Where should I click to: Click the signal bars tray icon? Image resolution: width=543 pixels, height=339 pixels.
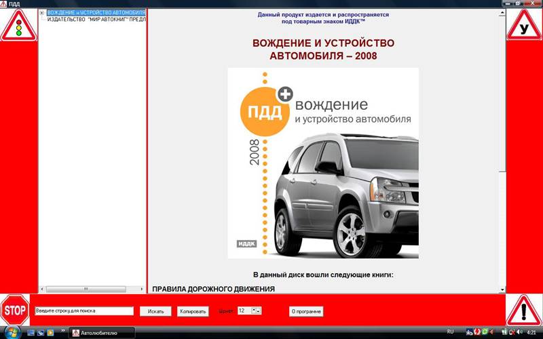[504, 332]
